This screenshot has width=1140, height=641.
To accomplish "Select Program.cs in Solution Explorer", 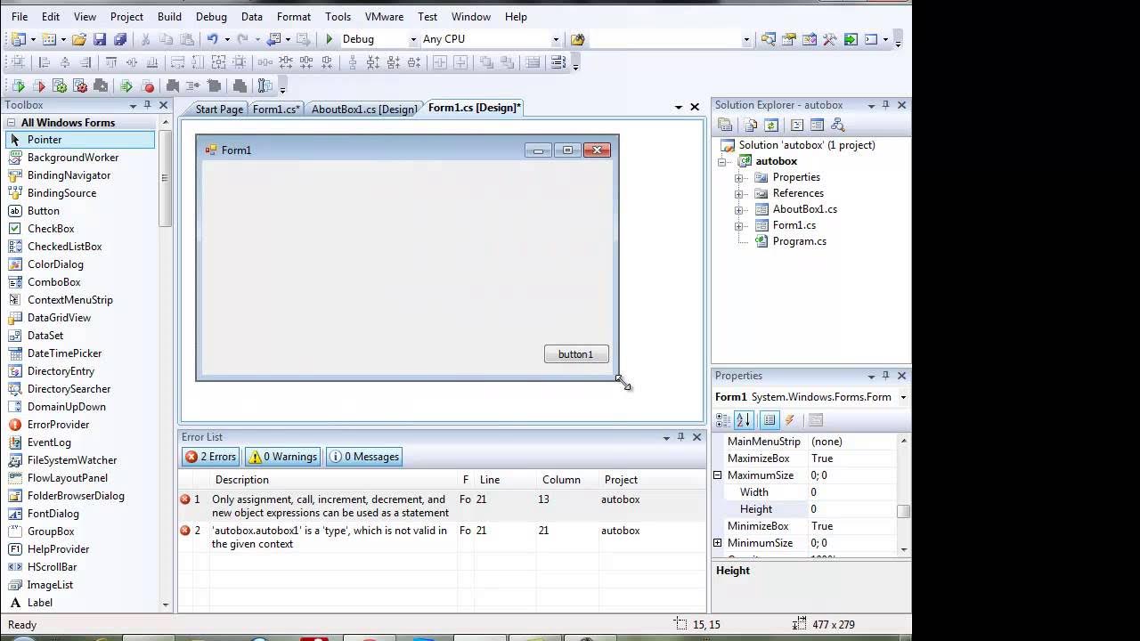I will pos(800,241).
